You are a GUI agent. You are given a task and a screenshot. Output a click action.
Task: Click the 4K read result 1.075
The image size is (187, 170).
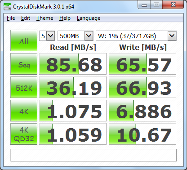point(73,111)
